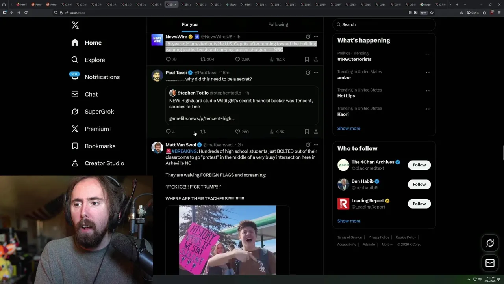This screenshot has height=284, width=504.
Task: Open Paul Tassi profile avatar
Action: 157,75
